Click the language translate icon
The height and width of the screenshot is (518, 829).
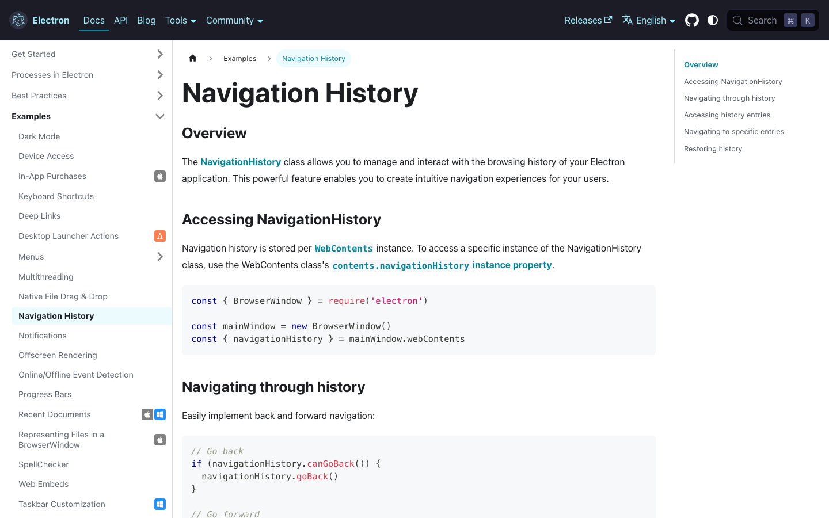tap(628, 20)
